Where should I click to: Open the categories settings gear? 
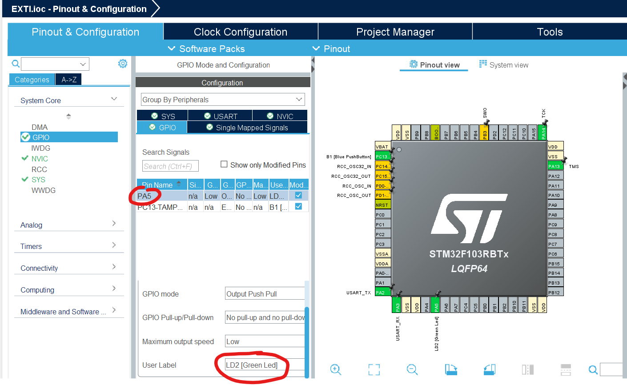[x=123, y=64]
